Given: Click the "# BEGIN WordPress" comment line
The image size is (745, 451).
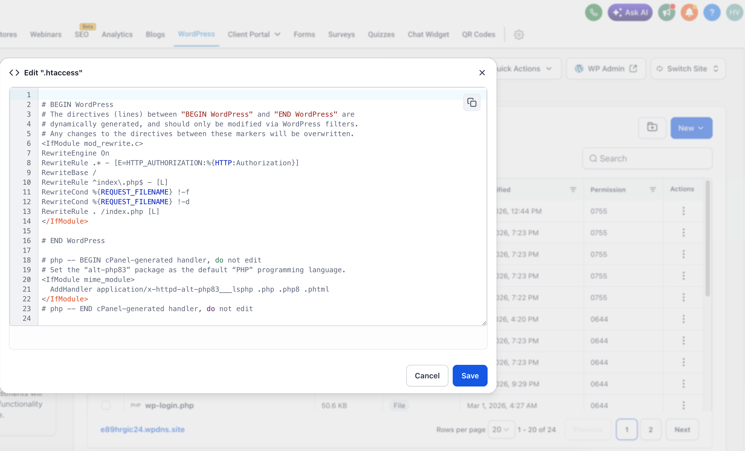Looking at the screenshot, I should pyautogui.click(x=78, y=105).
